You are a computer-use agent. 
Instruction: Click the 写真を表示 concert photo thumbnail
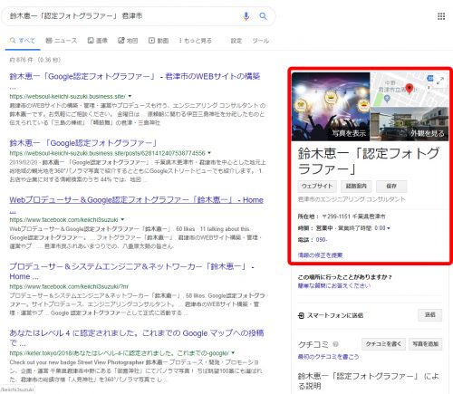click(x=331, y=107)
